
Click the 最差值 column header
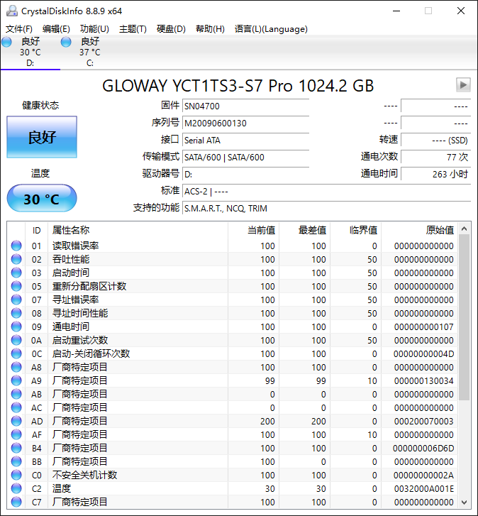tap(304, 230)
